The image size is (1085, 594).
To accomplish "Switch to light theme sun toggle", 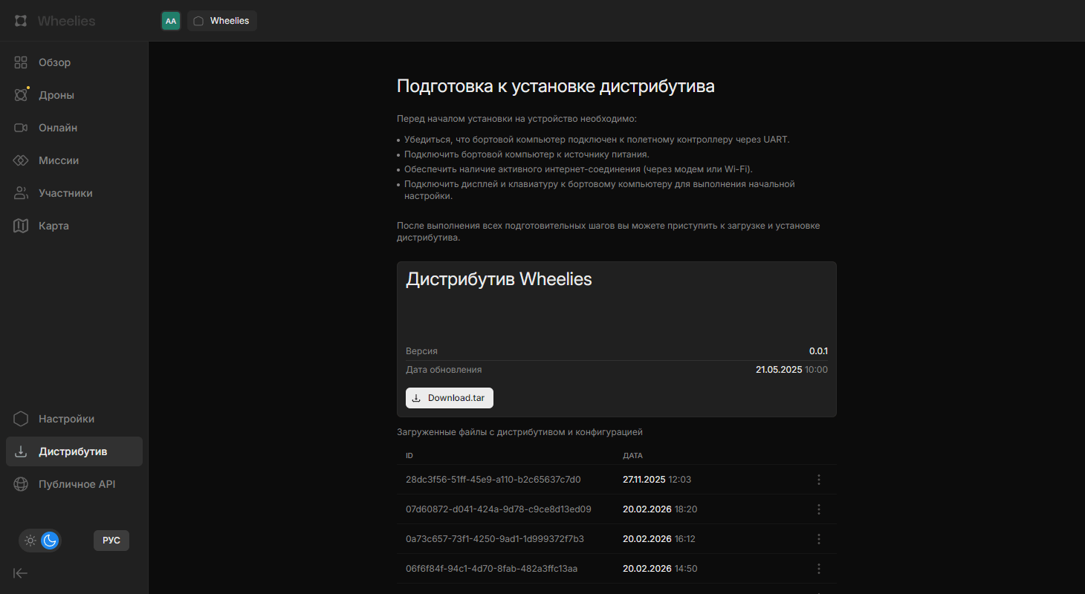I will pos(30,541).
